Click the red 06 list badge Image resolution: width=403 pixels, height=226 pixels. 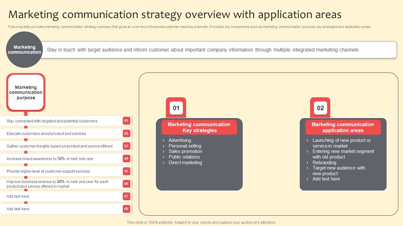click(x=126, y=184)
